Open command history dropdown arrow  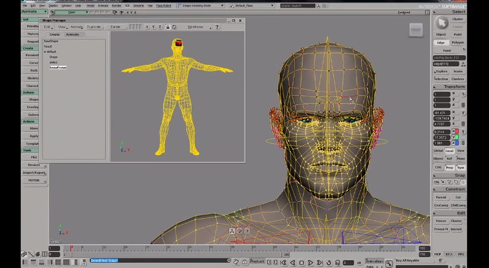coord(229,260)
